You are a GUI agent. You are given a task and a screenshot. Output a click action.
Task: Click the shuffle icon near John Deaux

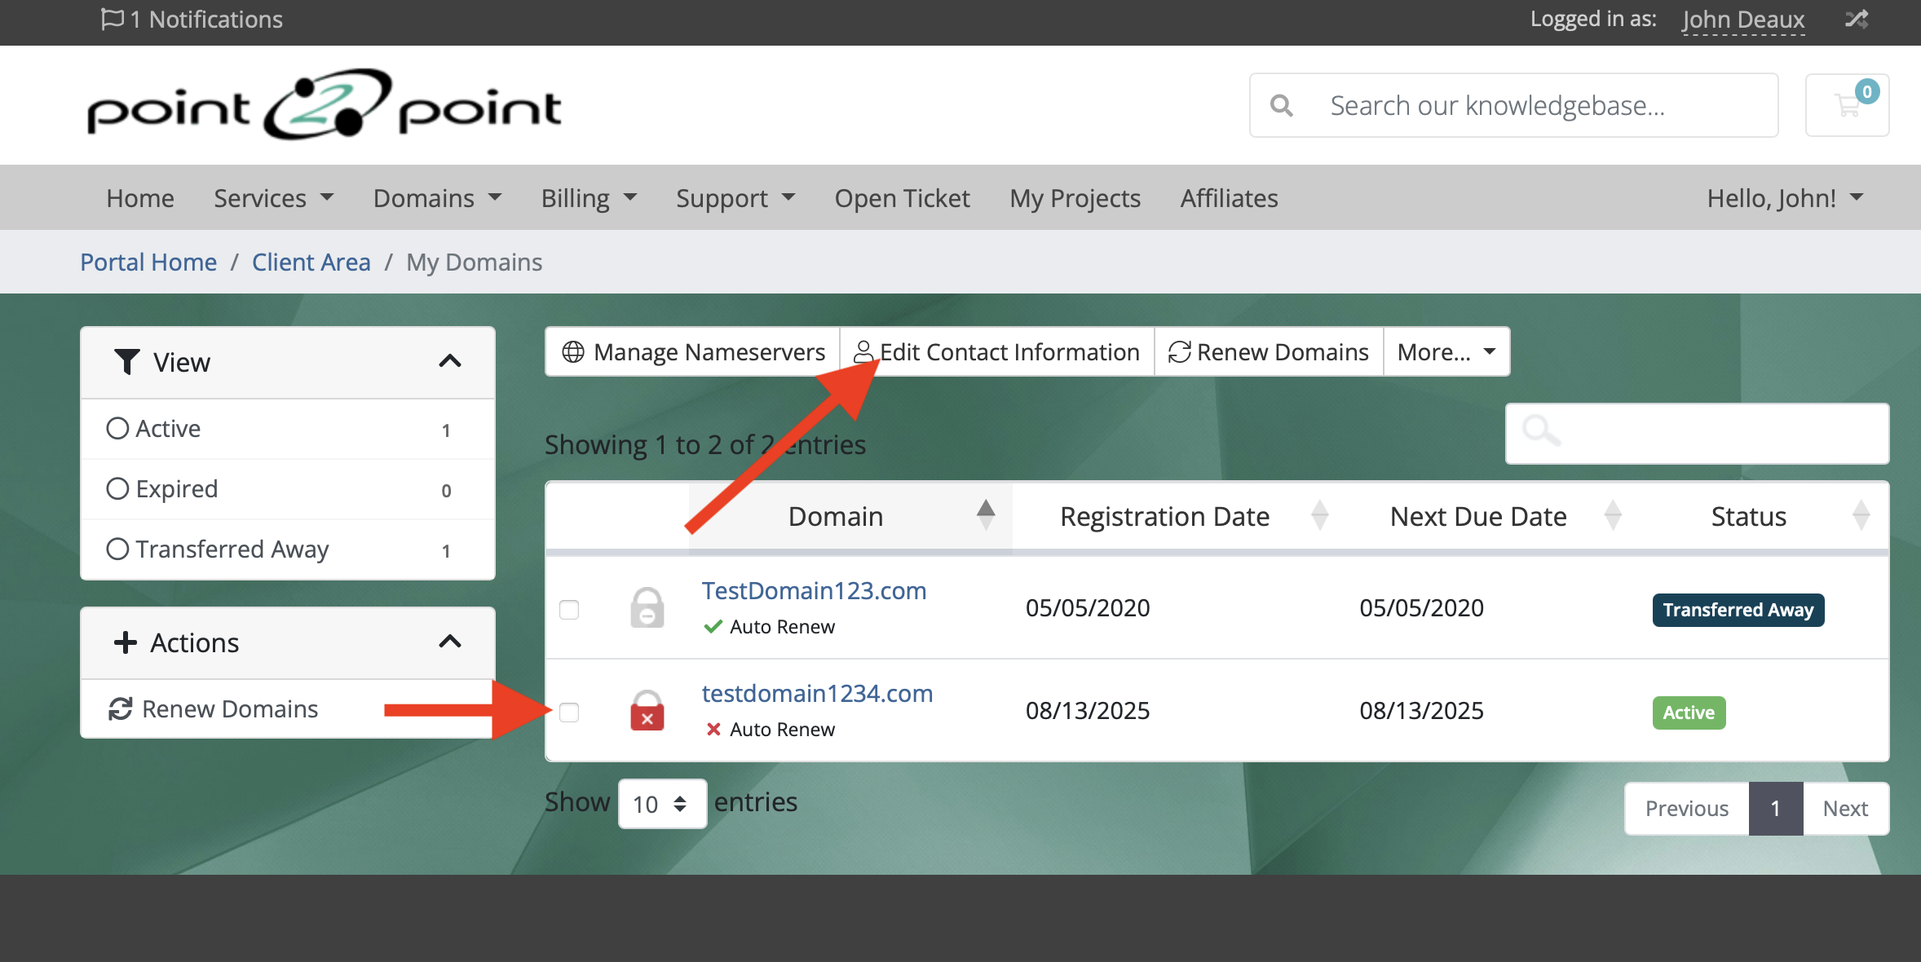coord(1857,19)
